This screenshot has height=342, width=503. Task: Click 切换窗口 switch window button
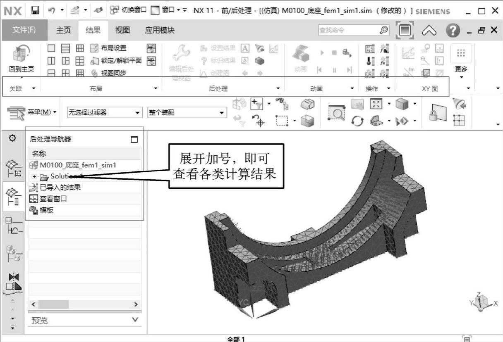129,11
